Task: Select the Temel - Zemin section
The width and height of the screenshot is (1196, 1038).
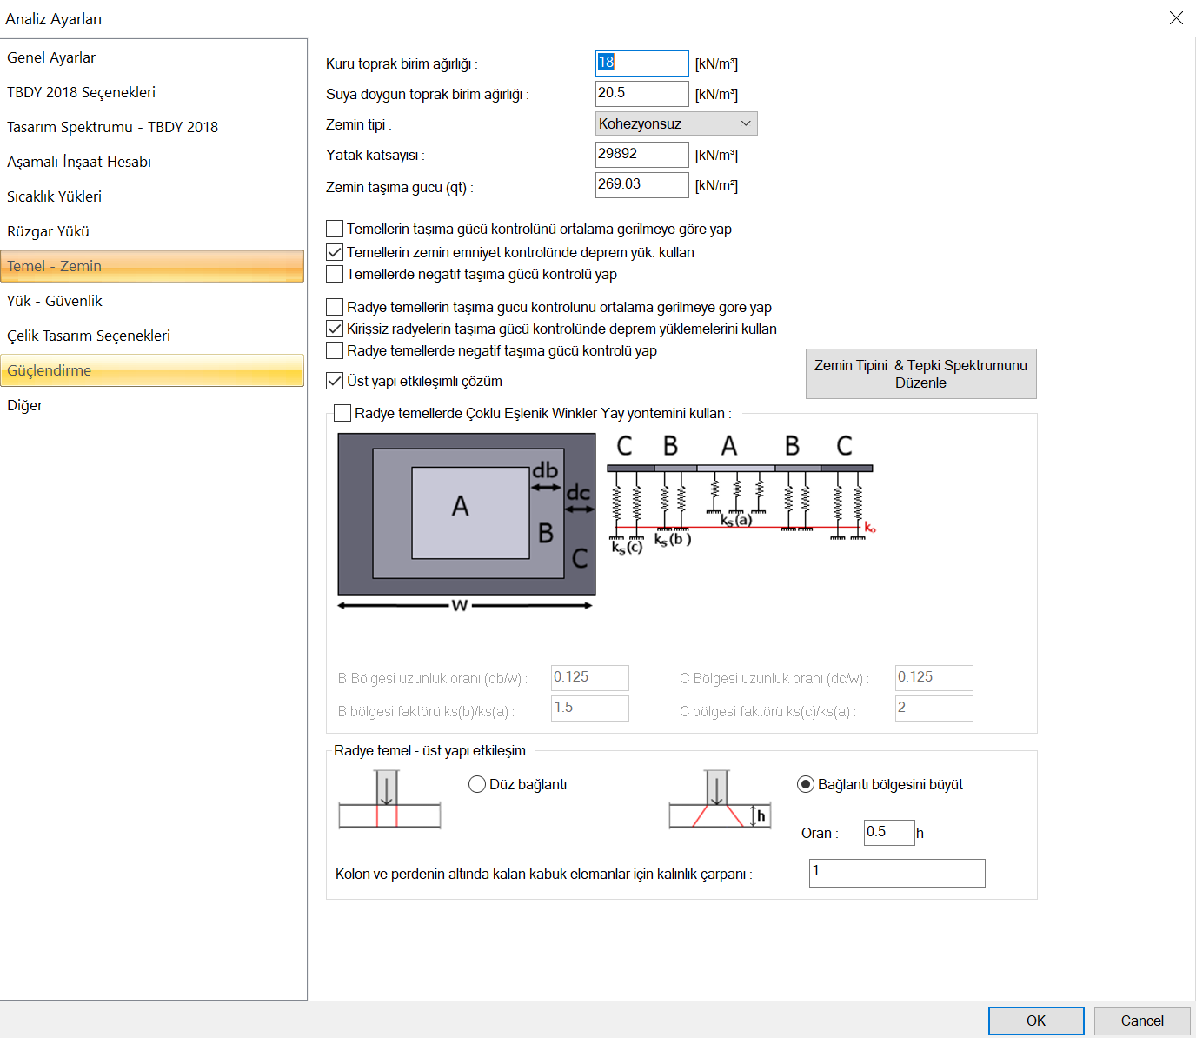Action: point(152,266)
